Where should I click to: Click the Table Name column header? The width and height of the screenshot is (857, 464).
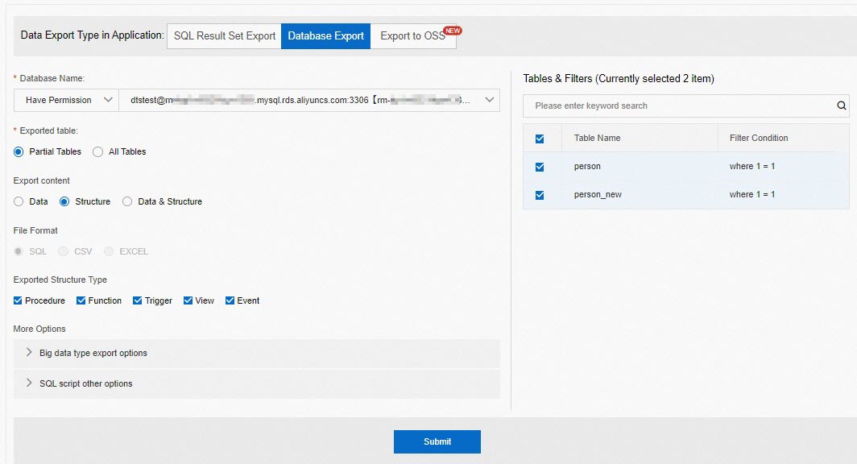click(x=597, y=138)
